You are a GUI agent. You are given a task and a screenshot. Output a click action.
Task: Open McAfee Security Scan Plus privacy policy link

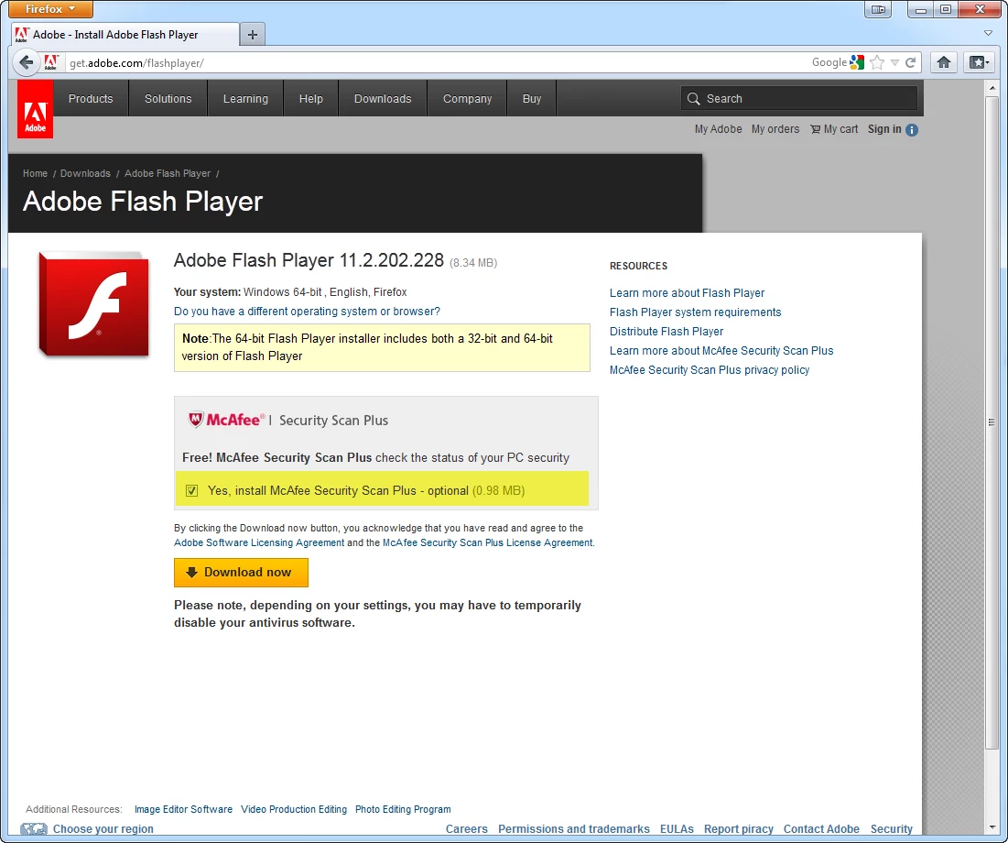tap(710, 370)
